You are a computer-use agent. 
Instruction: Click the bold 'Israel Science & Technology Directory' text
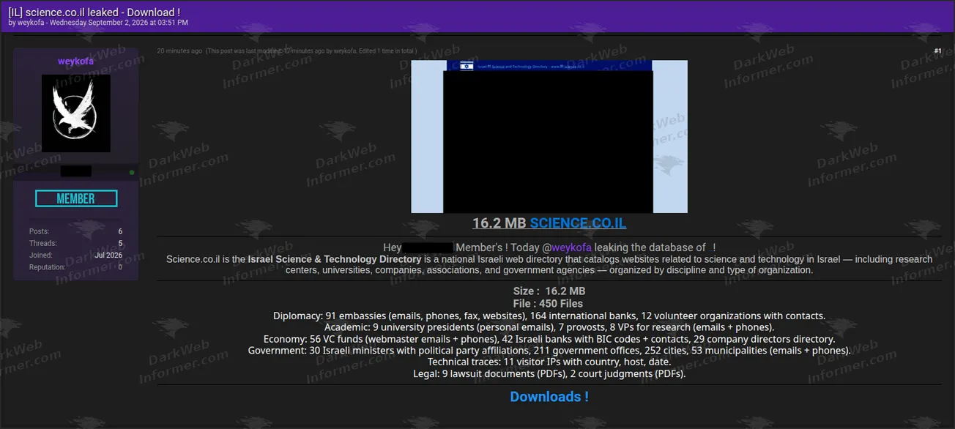coord(334,259)
